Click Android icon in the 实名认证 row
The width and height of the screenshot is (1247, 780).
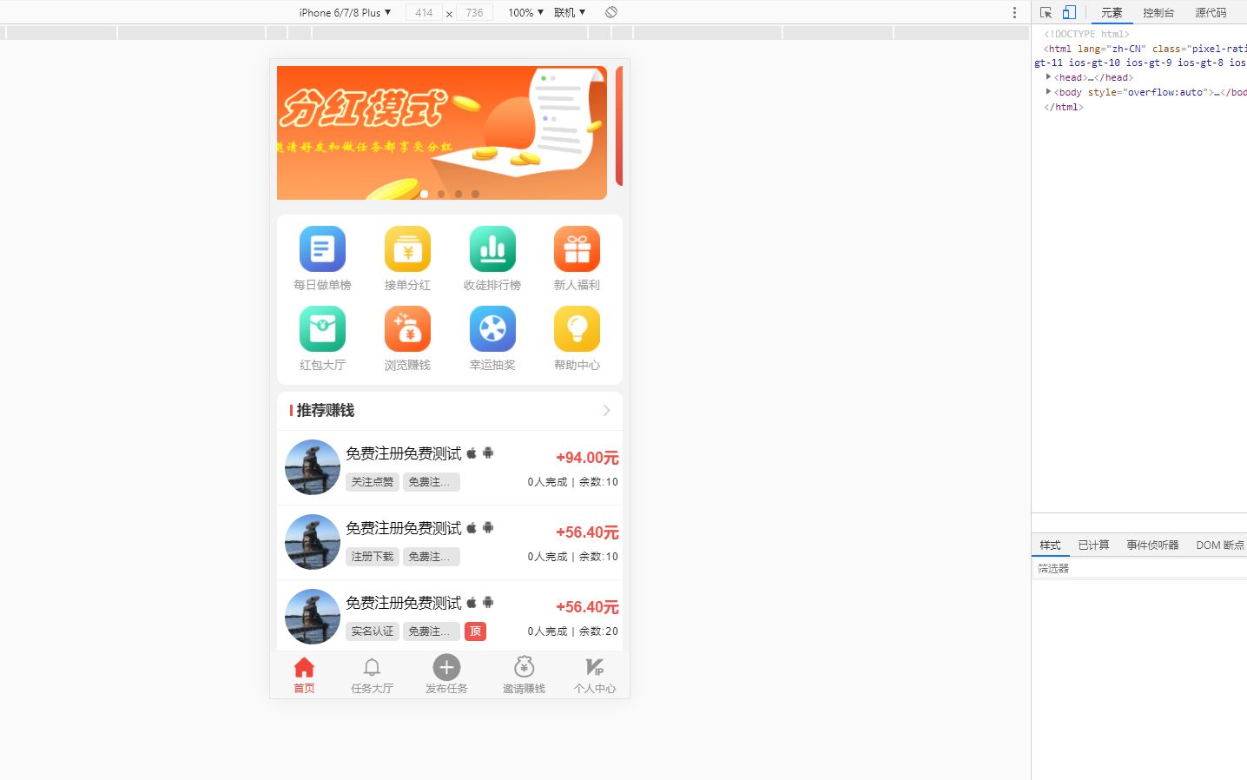tap(488, 602)
